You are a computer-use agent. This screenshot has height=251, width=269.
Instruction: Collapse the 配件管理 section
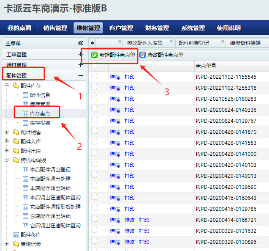(81, 75)
